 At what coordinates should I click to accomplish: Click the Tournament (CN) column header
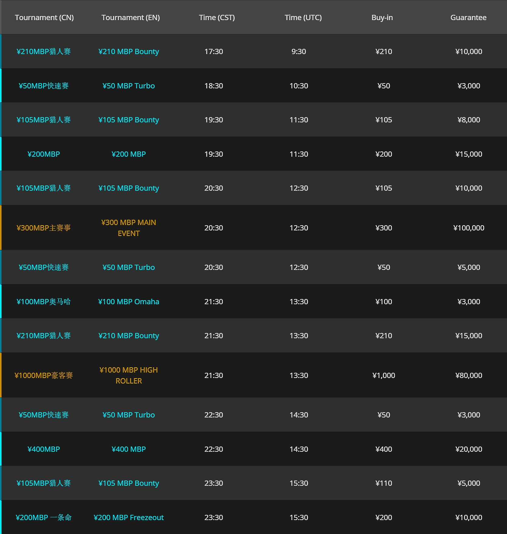[44, 17]
